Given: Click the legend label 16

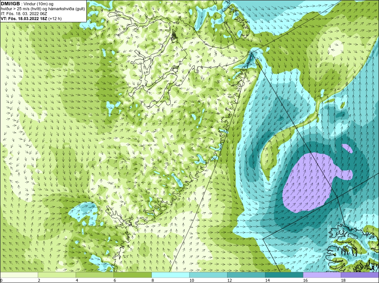Looking at the screenshot, I should coord(305,280).
